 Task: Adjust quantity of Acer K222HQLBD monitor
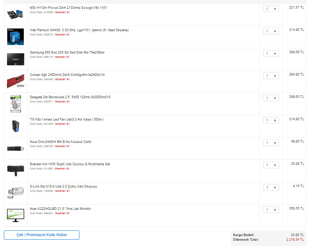[271, 209]
